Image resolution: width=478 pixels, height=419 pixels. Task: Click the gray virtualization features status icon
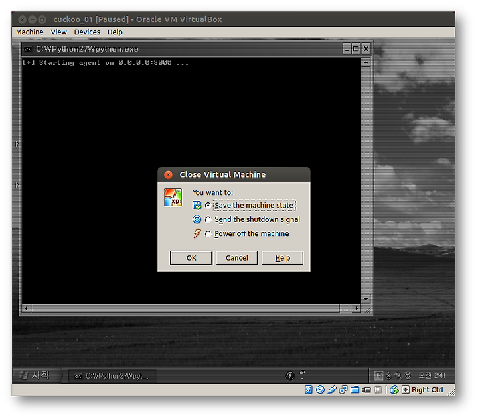point(378,389)
